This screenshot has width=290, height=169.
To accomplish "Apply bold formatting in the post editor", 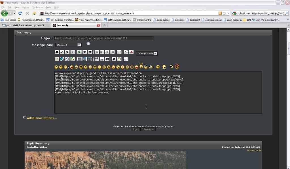I will 57,52.
